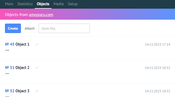Expand the ellipsis under Object 3

coord(7,96)
